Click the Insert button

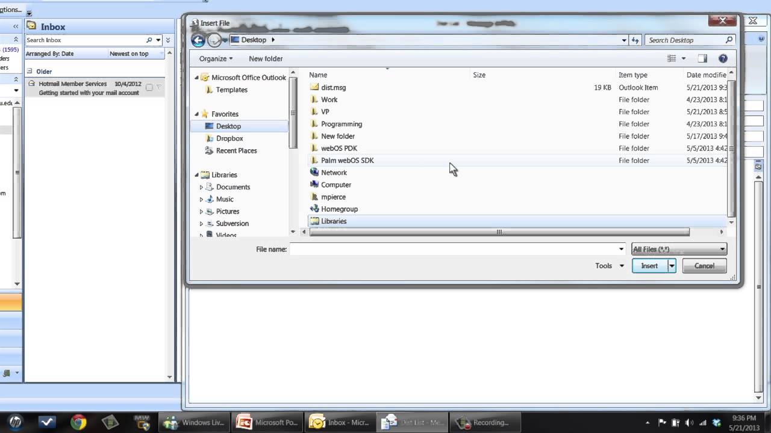click(x=649, y=266)
